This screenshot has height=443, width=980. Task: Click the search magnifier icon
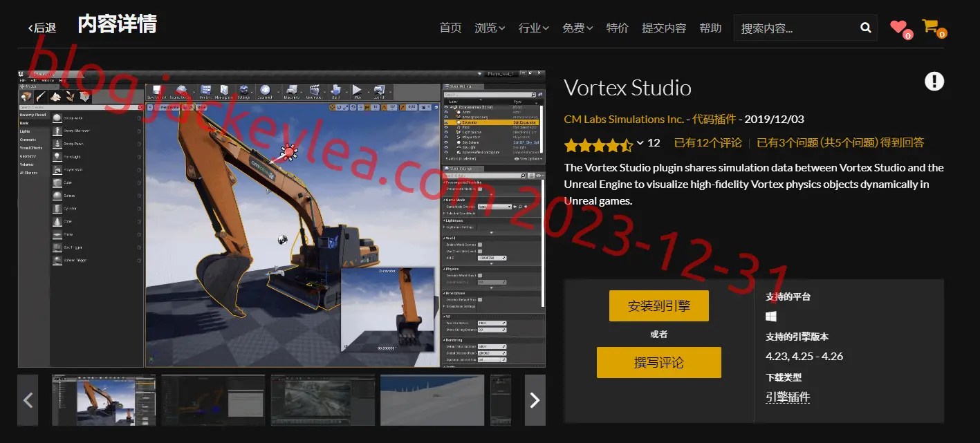865,28
